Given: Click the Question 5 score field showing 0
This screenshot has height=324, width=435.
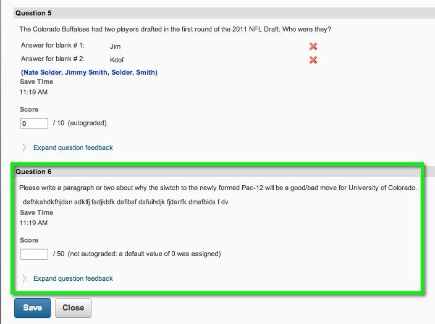Looking at the screenshot, I should 34,123.
